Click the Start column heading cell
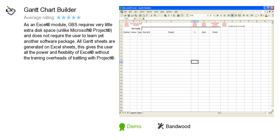The height and width of the screenshot is (140, 280). 204,32
